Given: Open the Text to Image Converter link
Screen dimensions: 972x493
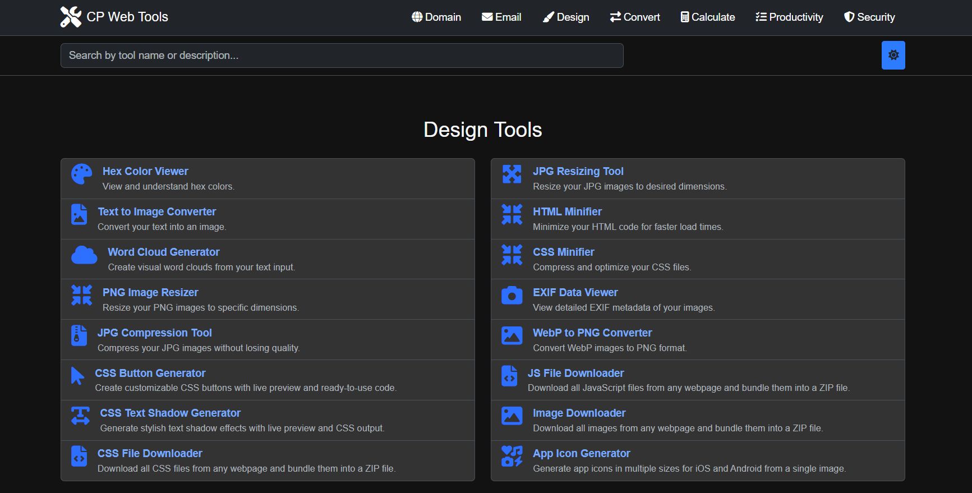Looking at the screenshot, I should pos(156,211).
